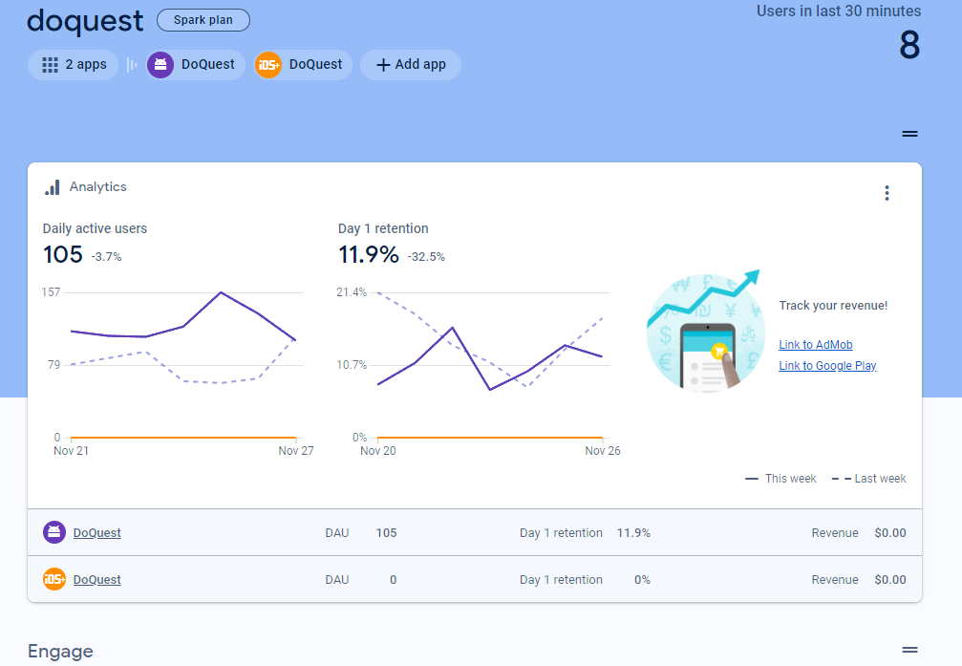This screenshot has height=666, width=962.
Task: Click the doquest project title
Action: coord(85,21)
